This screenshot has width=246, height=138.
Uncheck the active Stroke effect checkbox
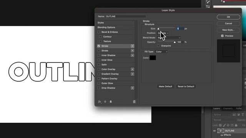click(x=99, y=46)
